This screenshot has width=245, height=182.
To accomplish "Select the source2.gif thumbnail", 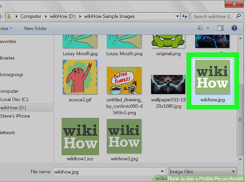I will 80,77.
